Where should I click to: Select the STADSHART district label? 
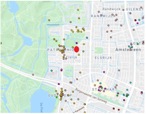coord(105,90)
